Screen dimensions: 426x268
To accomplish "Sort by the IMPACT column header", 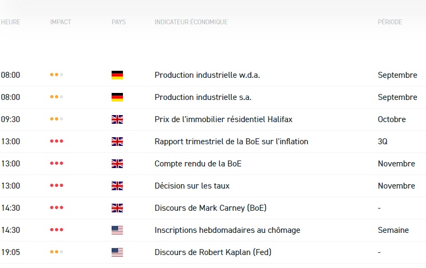I will [60, 22].
